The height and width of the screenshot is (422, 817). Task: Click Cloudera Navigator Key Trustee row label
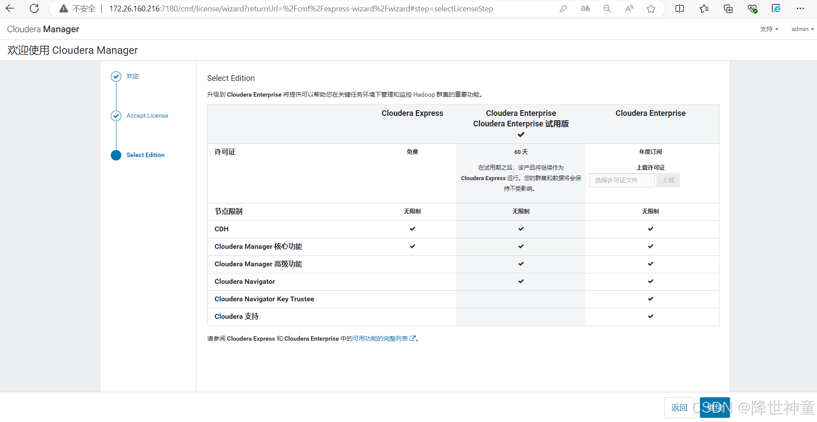tap(264, 299)
